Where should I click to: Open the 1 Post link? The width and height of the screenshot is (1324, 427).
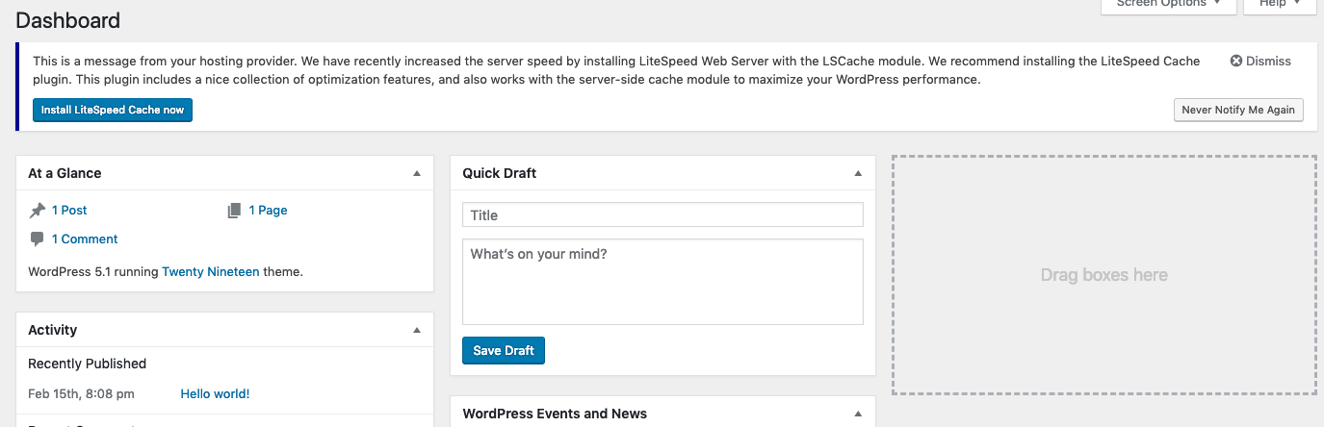tap(69, 211)
